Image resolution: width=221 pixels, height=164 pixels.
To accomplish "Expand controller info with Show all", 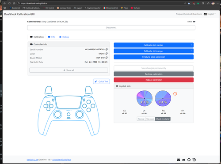I will pos(69,70).
